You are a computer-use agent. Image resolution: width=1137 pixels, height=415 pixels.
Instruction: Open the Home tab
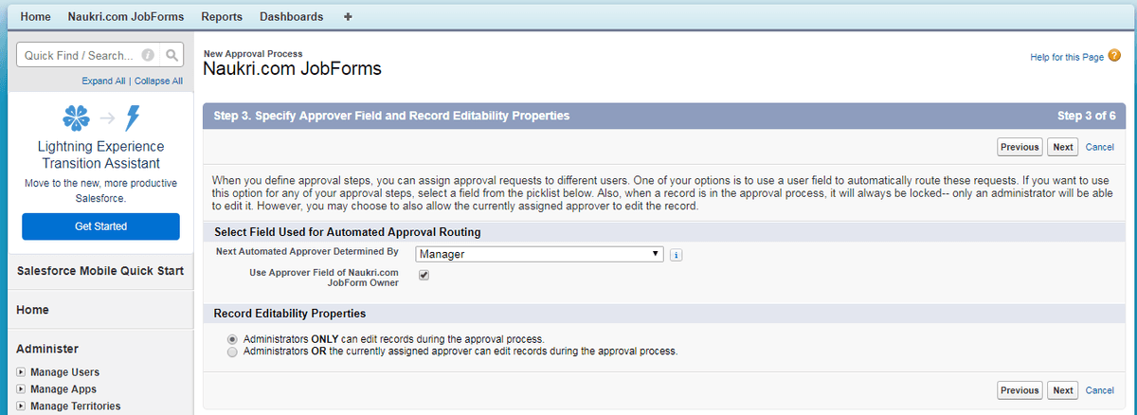pos(36,17)
